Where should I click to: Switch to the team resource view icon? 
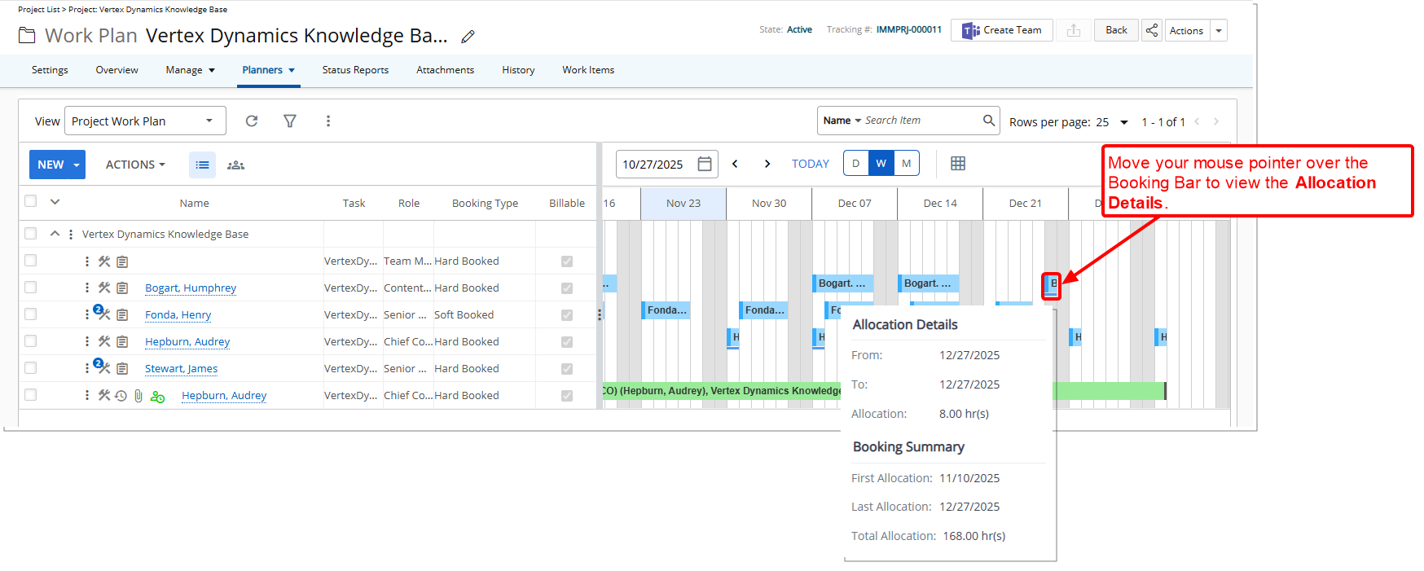coord(235,165)
